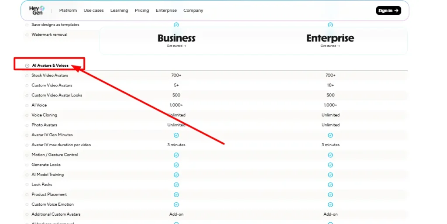The image size is (447, 224).
Task: Click the HeyGen logo in the header
Action: [37, 10]
